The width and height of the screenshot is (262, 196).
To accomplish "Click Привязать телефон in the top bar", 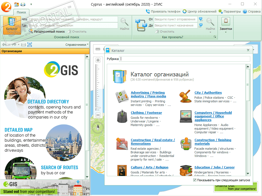I will tap(163, 11).
